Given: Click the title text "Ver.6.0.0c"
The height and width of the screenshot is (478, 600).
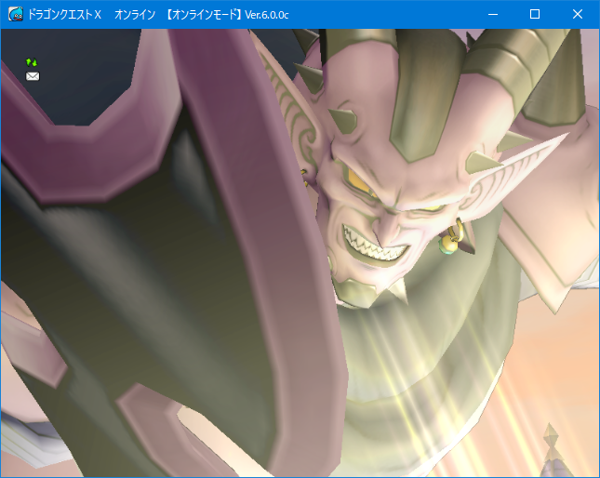Looking at the screenshot, I should point(267,15).
